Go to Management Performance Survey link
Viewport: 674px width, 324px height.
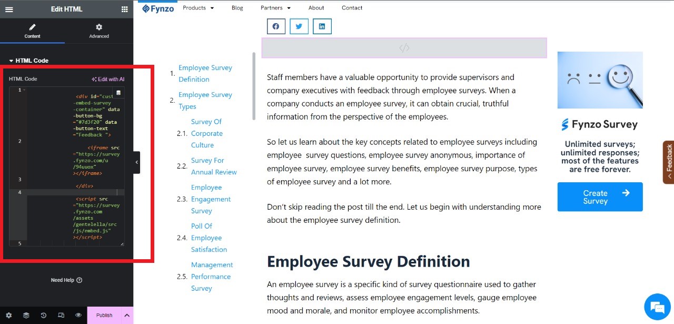point(212,277)
